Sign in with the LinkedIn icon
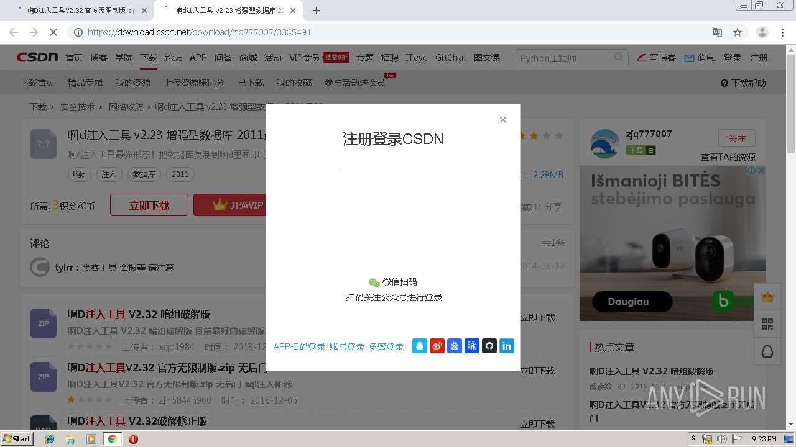 tap(507, 346)
